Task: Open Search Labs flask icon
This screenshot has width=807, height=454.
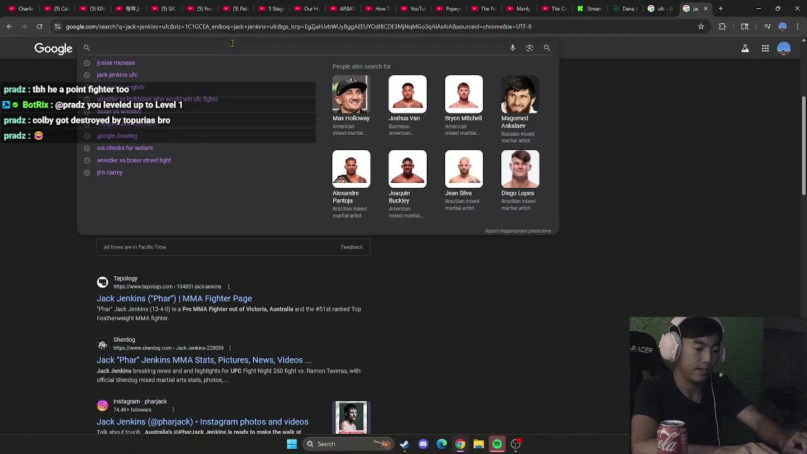Action: point(745,49)
